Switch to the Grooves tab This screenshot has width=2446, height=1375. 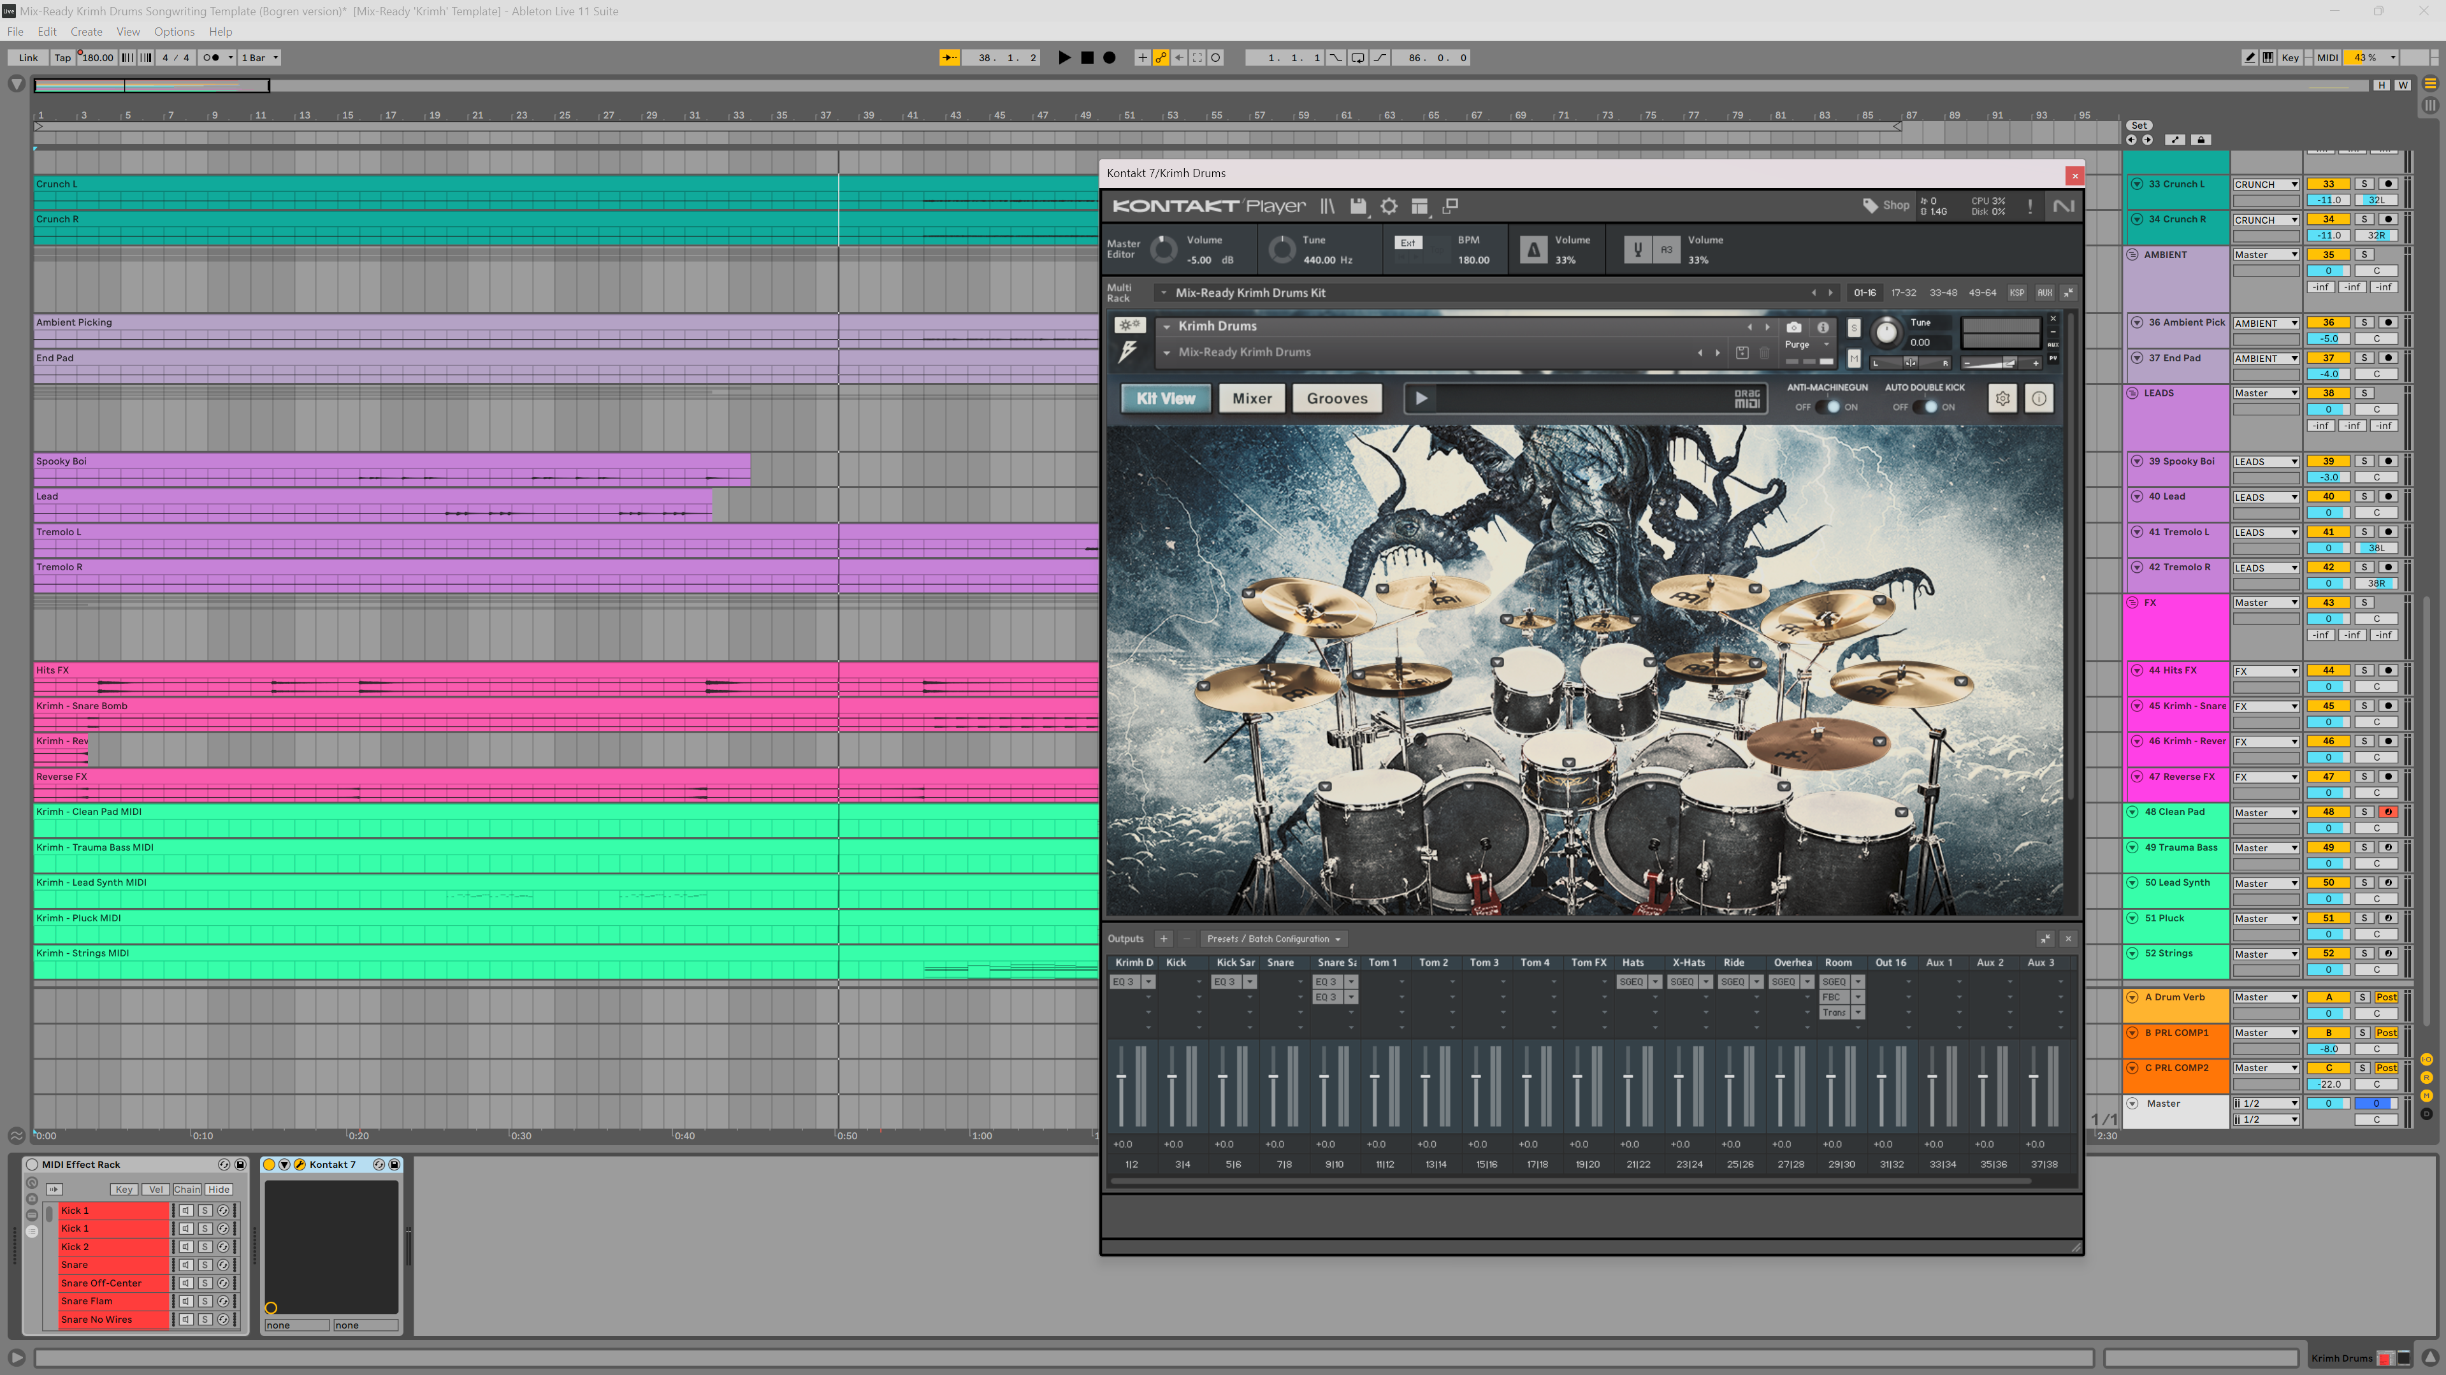point(1336,399)
